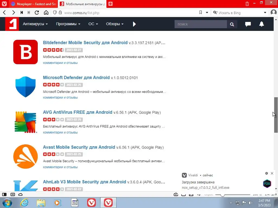Screen dimensions: 278x208
Task: Dismiss the Vivaldi download notification
Action: click(x=272, y=173)
